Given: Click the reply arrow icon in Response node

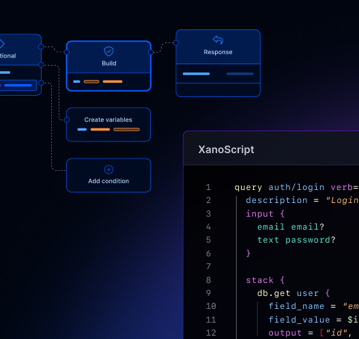Looking at the screenshot, I should point(218,40).
